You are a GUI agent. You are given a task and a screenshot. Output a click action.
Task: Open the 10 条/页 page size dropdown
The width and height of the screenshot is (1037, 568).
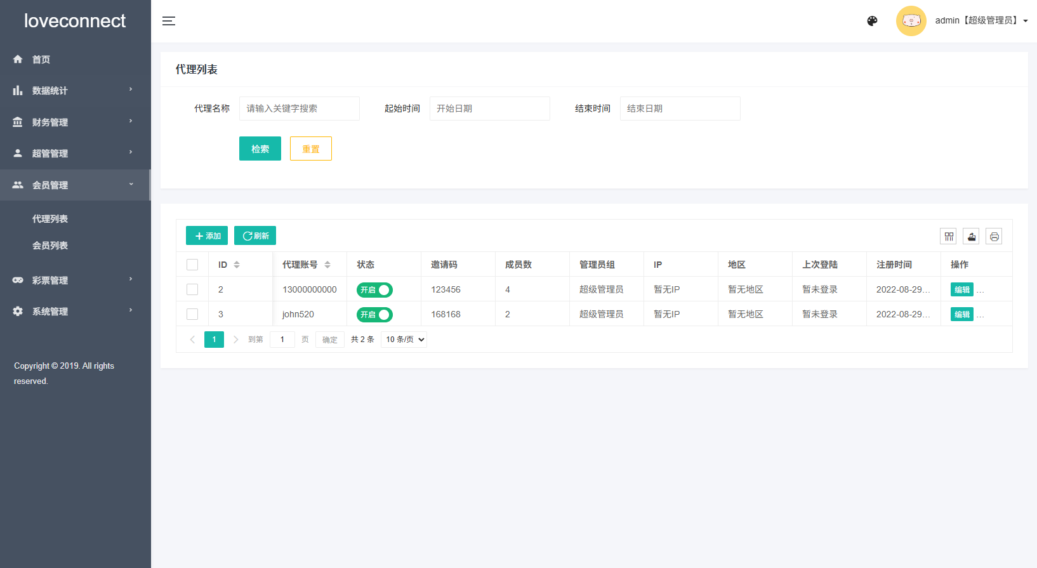(404, 340)
